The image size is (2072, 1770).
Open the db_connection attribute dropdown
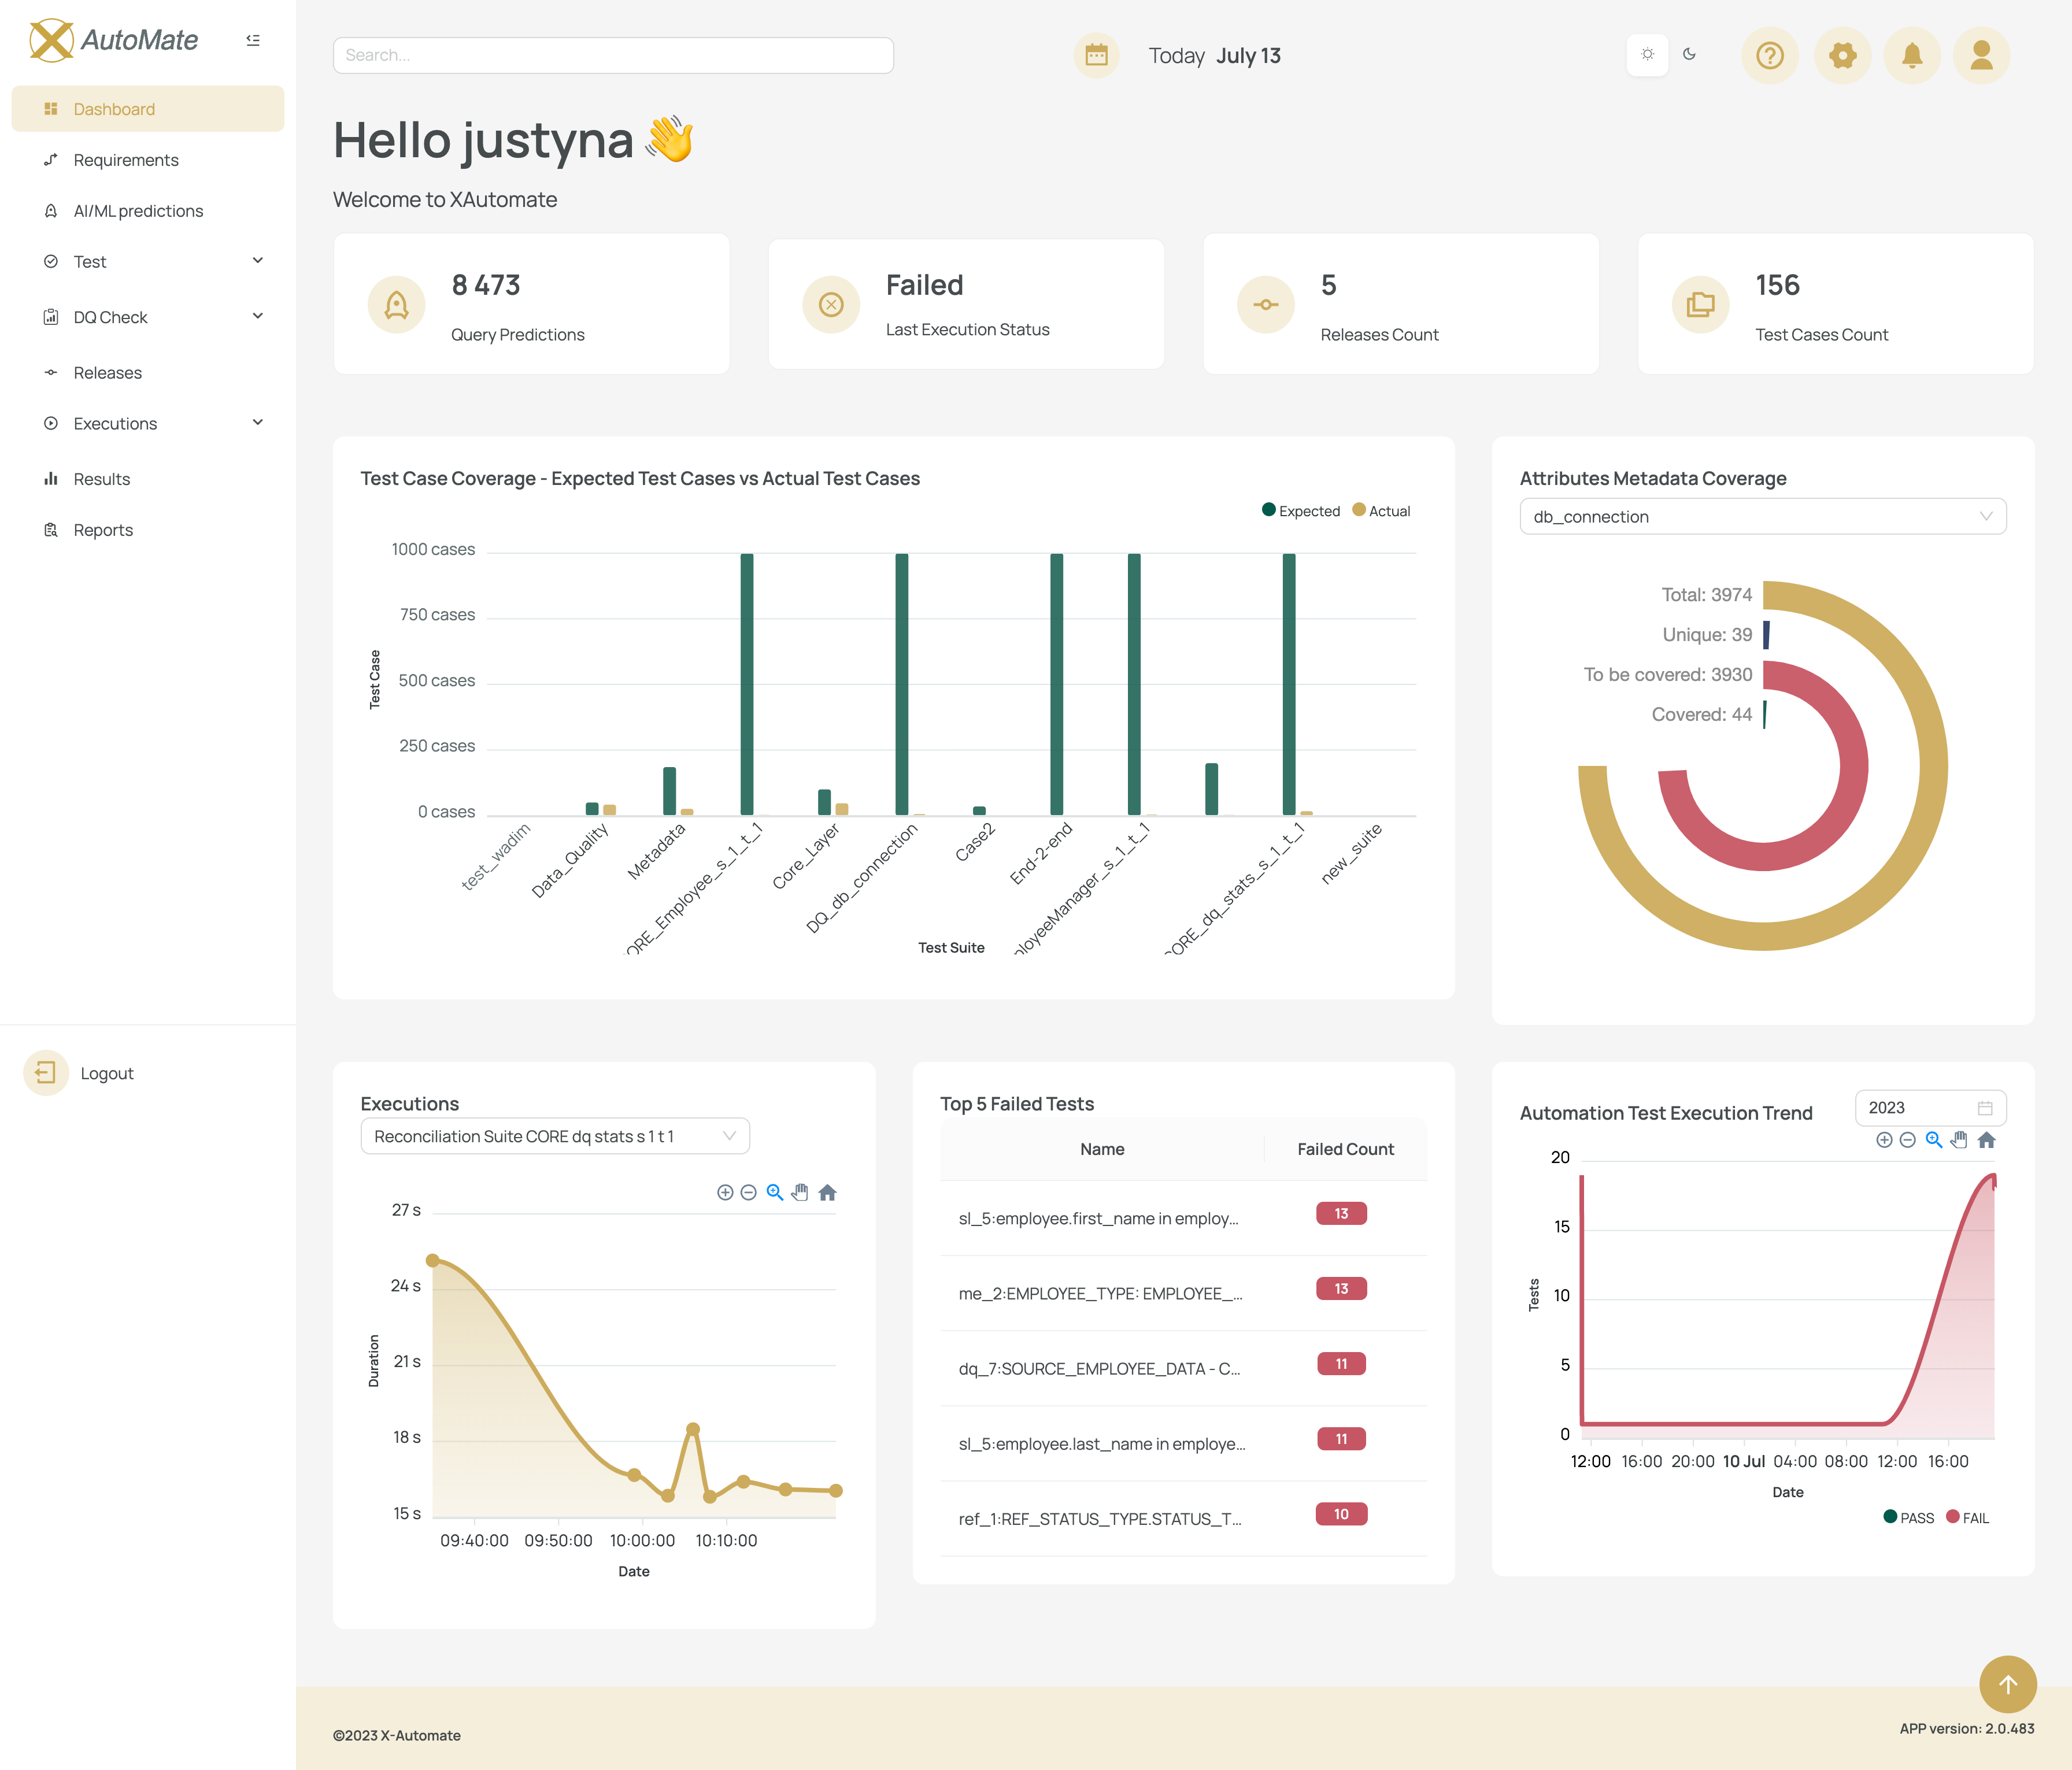1761,516
